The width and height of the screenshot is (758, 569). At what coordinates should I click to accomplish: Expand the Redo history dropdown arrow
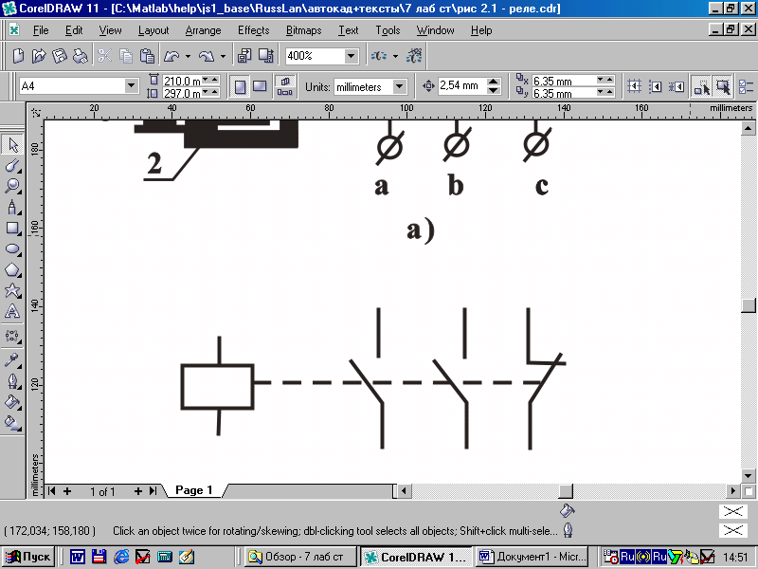[223, 57]
